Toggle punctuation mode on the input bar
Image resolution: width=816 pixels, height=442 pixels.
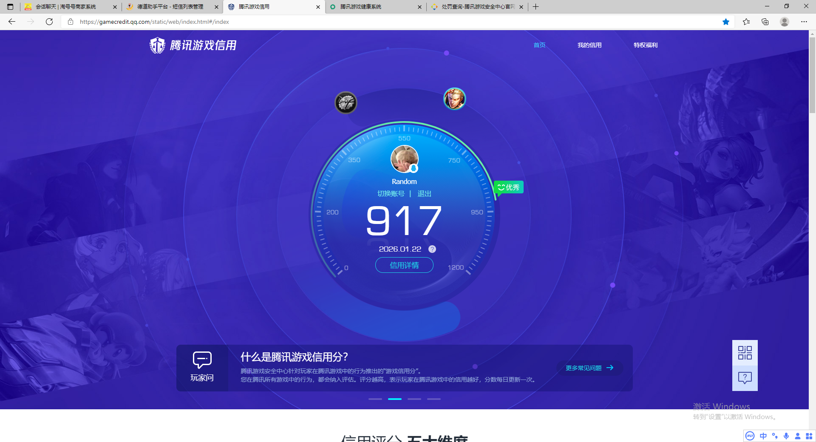[774, 436]
